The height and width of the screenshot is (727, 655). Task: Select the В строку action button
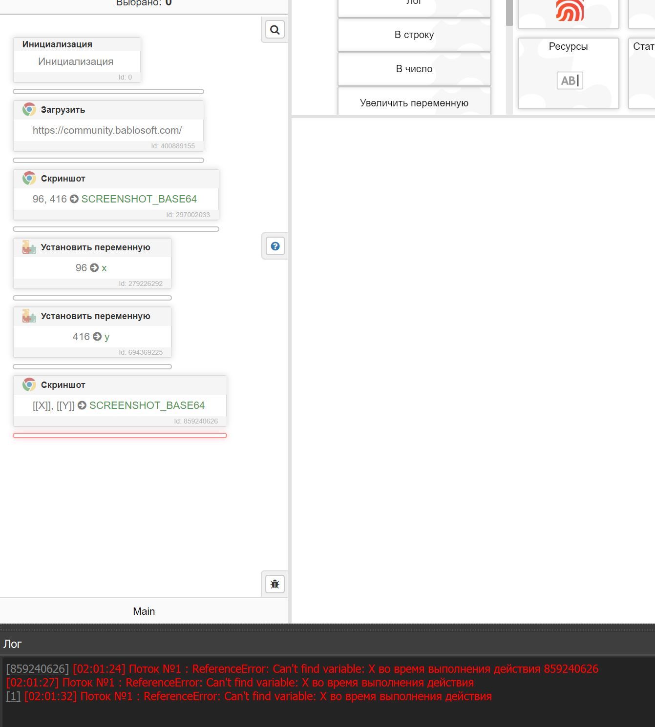[414, 35]
